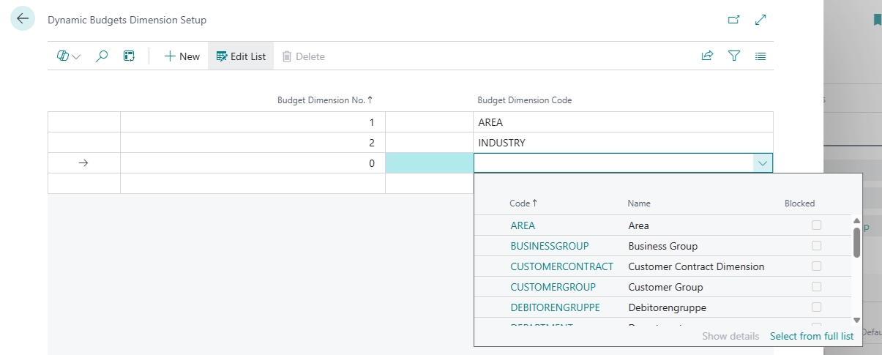The height and width of the screenshot is (355, 882).
Task: Open the search magnifier icon
Action: tap(102, 56)
